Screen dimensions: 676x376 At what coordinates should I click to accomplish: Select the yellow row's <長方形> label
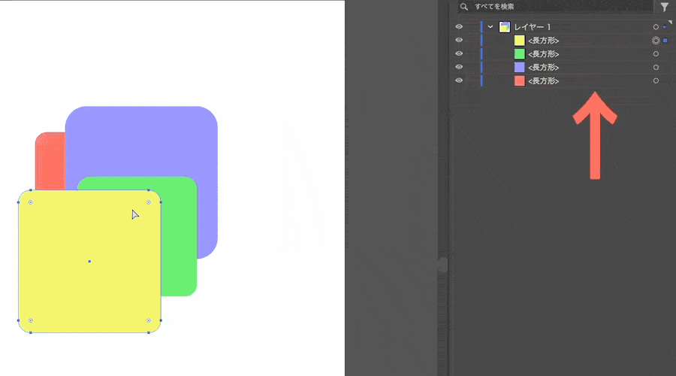pyautogui.click(x=544, y=41)
